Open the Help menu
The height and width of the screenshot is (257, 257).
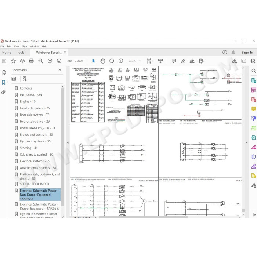point(44,46)
